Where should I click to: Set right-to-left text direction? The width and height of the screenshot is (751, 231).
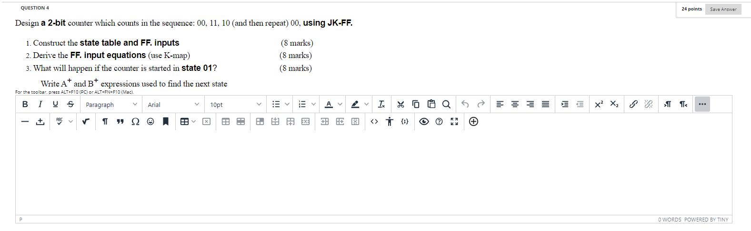[683, 104]
